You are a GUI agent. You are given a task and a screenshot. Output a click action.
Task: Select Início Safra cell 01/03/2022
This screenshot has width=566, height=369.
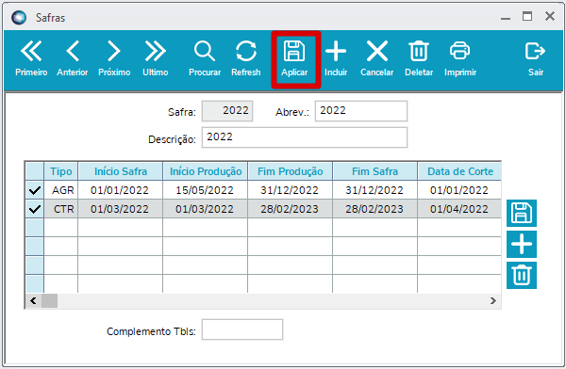120,209
